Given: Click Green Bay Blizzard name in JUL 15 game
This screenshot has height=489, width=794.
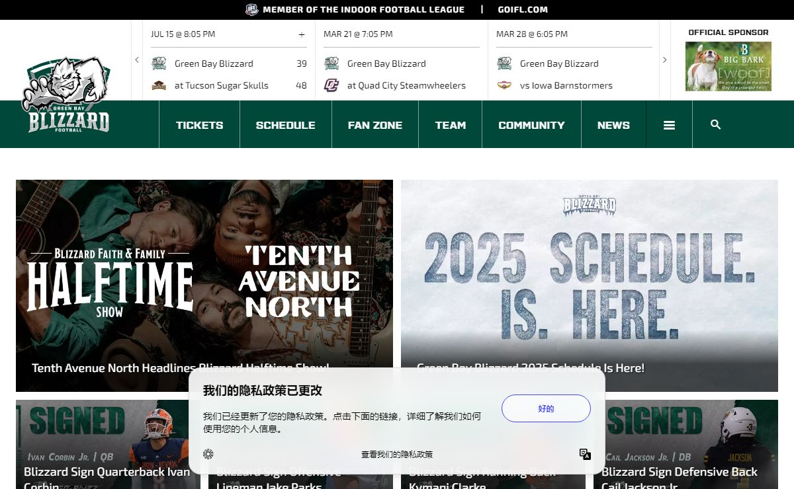Looking at the screenshot, I should (214, 63).
